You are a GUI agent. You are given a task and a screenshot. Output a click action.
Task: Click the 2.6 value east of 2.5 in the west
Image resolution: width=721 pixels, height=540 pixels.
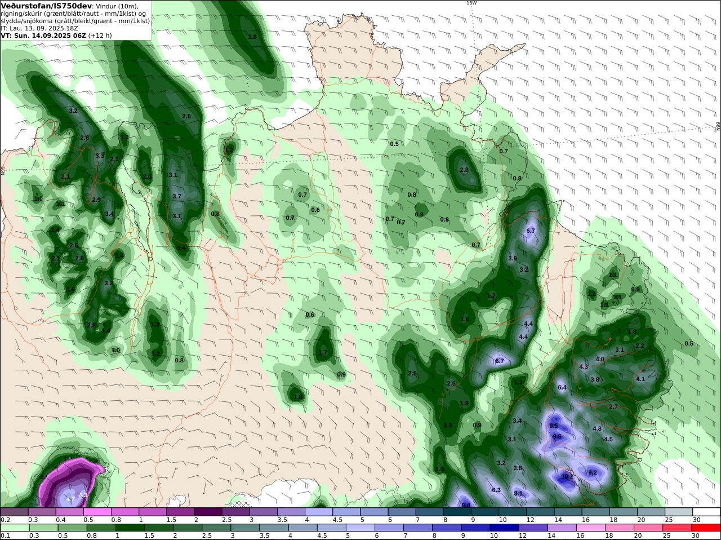(x=79, y=259)
